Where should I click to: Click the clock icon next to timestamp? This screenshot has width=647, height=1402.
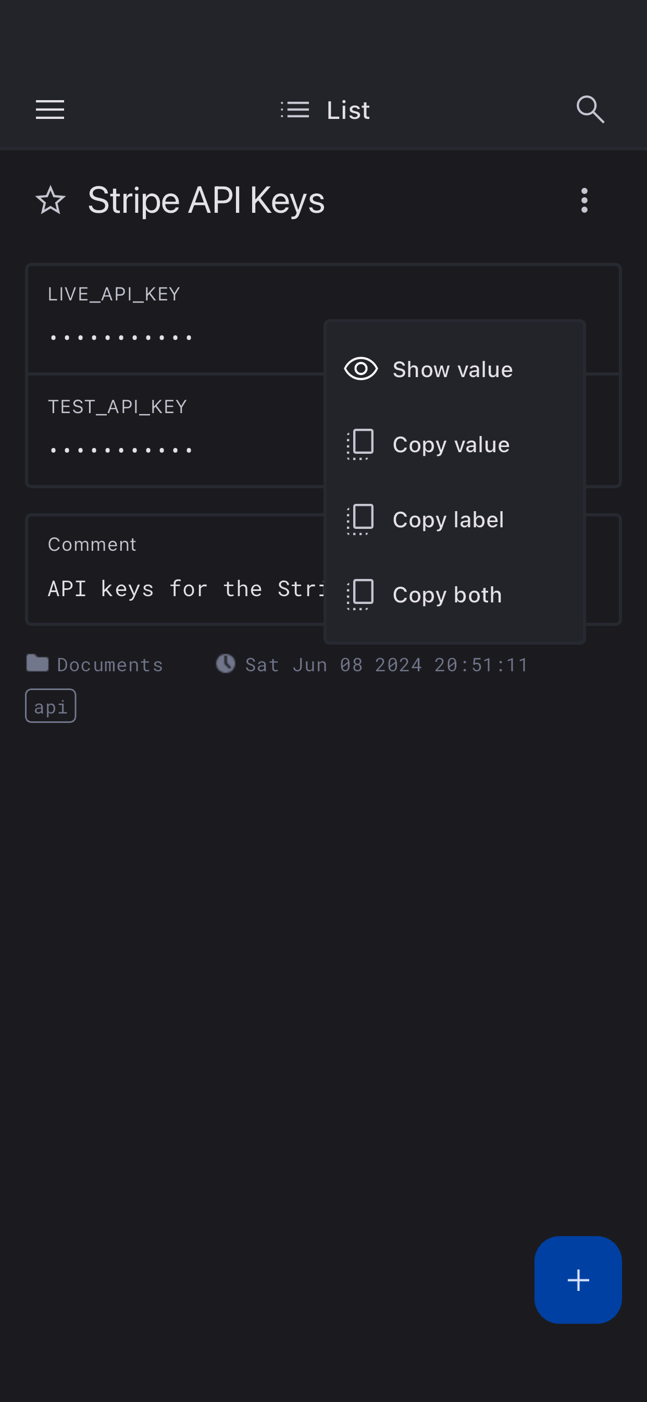click(226, 663)
